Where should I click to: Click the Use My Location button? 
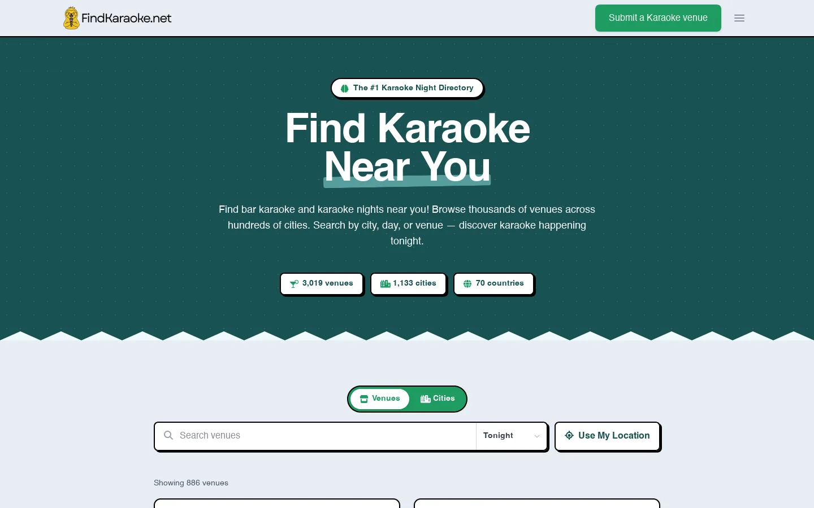click(x=607, y=436)
